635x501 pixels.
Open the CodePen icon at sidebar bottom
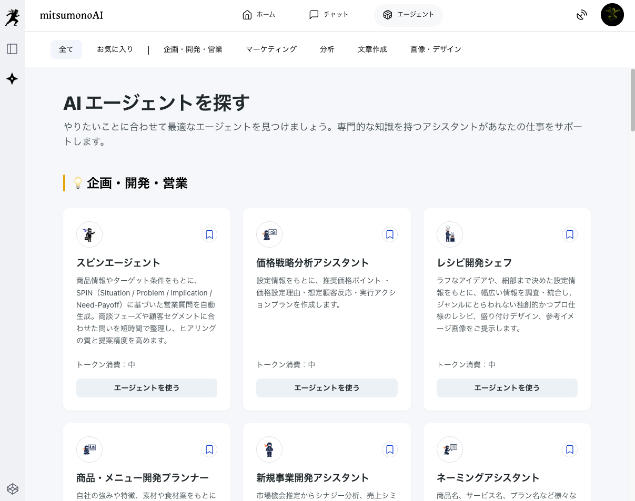13,489
